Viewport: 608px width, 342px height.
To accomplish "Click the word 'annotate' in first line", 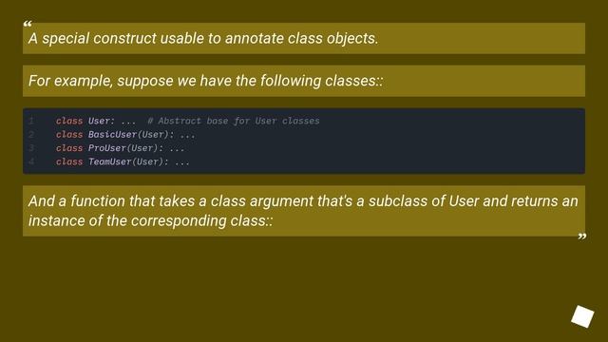I will (255, 38).
